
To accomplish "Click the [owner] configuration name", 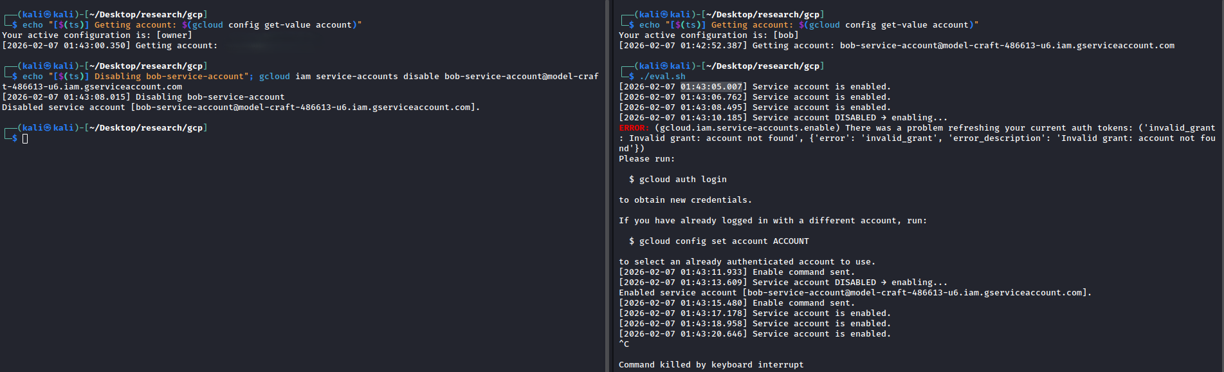I will [174, 35].
